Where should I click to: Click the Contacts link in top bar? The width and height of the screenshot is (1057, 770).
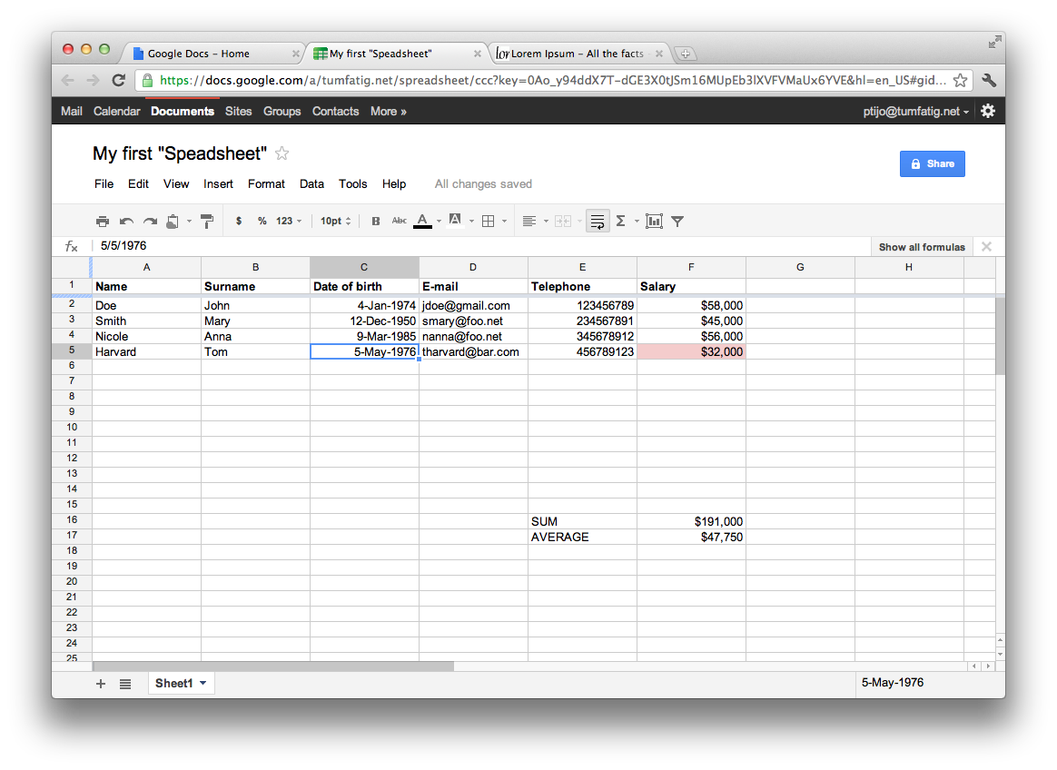click(x=335, y=112)
